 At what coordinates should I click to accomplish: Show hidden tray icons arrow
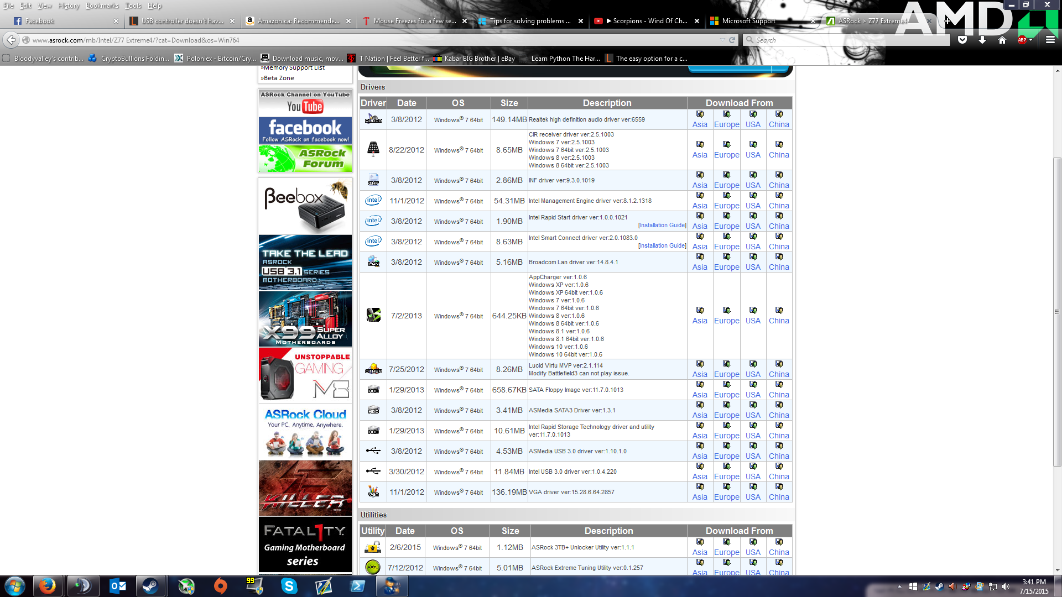tap(899, 586)
